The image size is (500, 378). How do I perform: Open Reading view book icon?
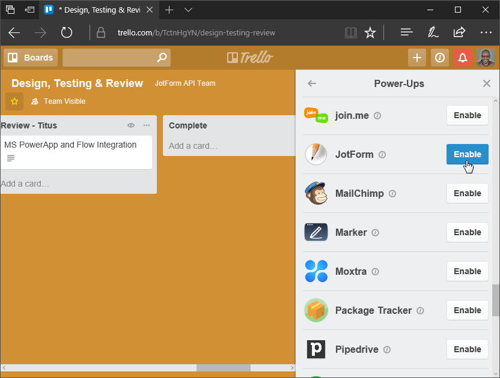(351, 32)
